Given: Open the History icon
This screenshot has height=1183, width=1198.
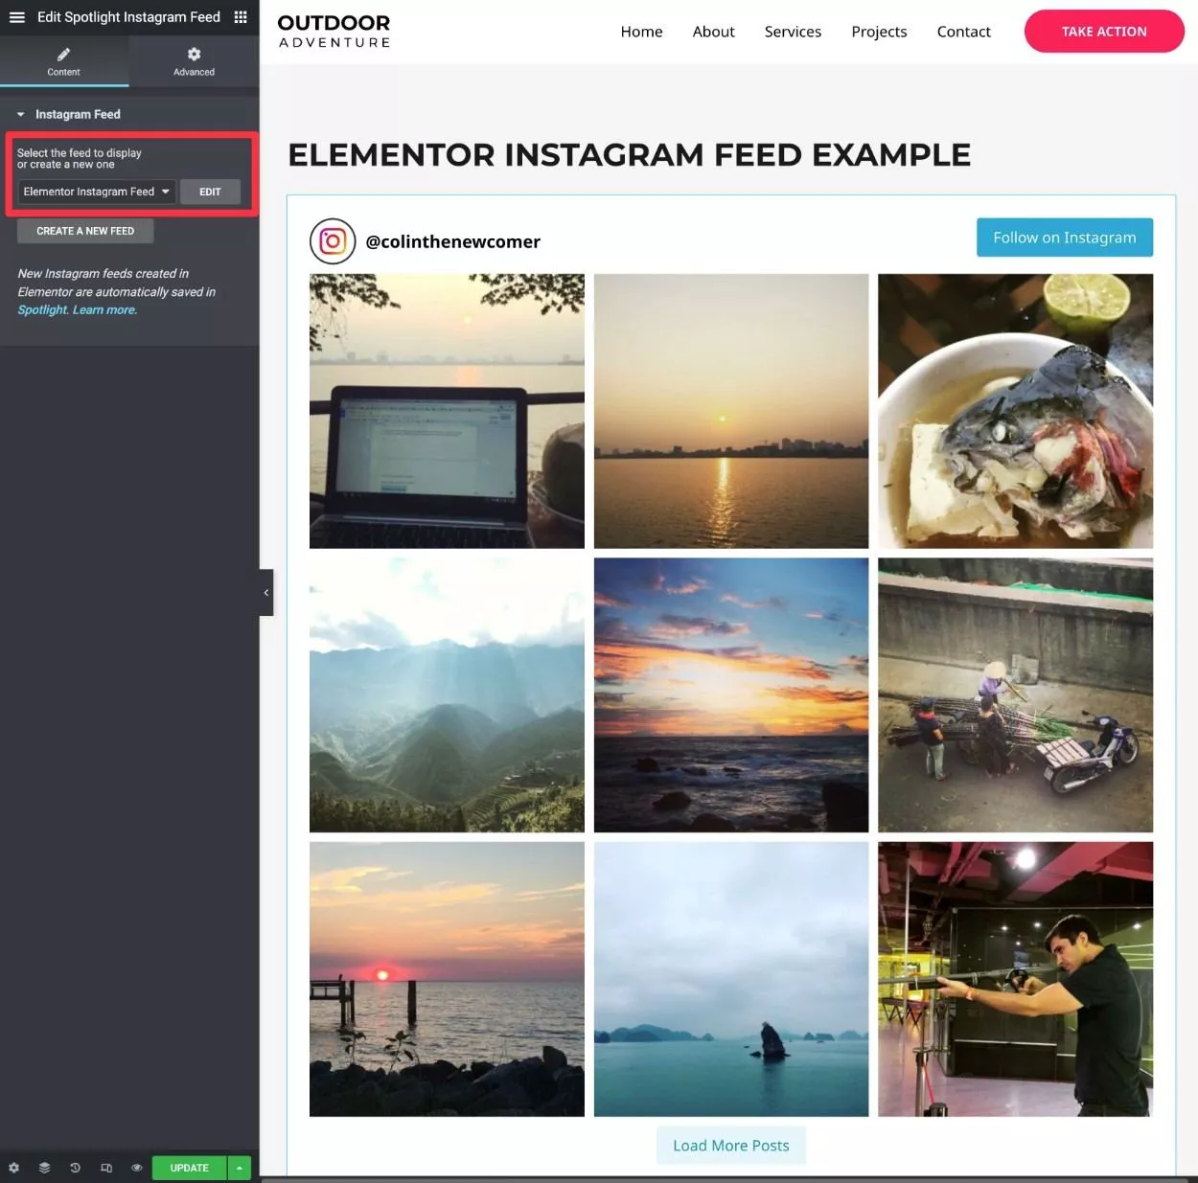Looking at the screenshot, I should tap(75, 1168).
